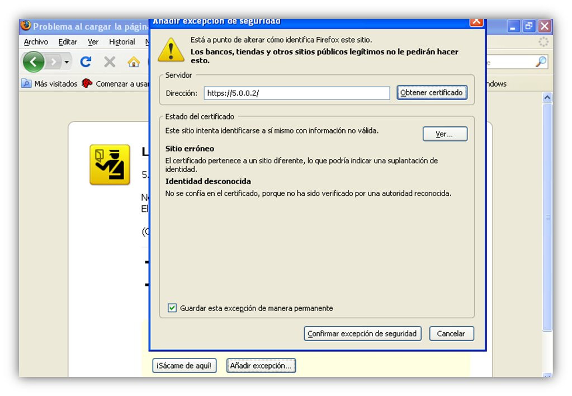Open the Comenzar a usar bookmark
Screen dimensions: 572x396
(x=116, y=83)
